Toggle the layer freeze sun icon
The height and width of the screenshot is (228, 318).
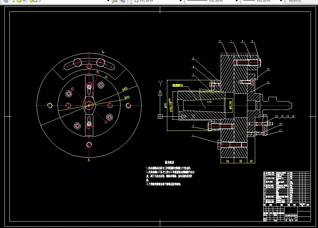pos(19,1)
